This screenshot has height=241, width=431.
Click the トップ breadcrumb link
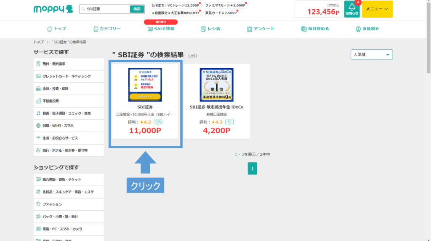tap(38, 42)
